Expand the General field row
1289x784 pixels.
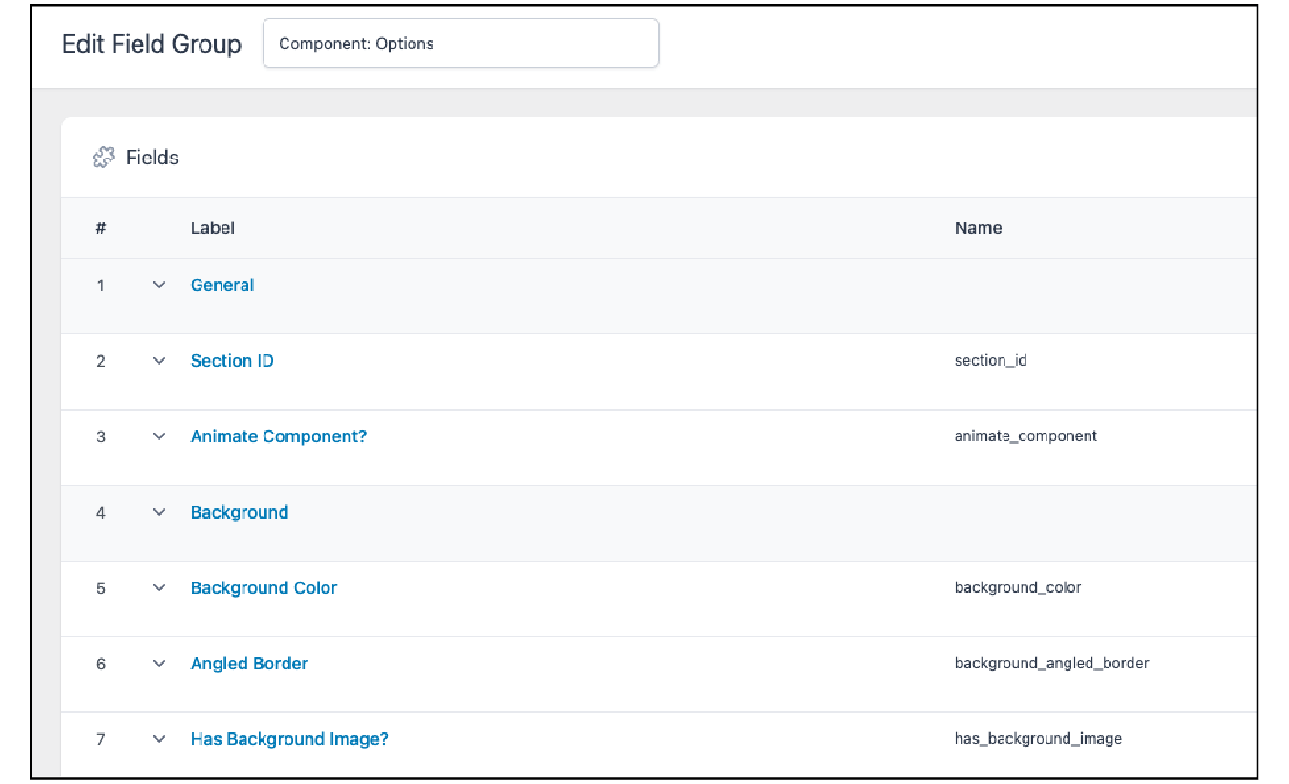pyautogui.click(x=158, y=285)
